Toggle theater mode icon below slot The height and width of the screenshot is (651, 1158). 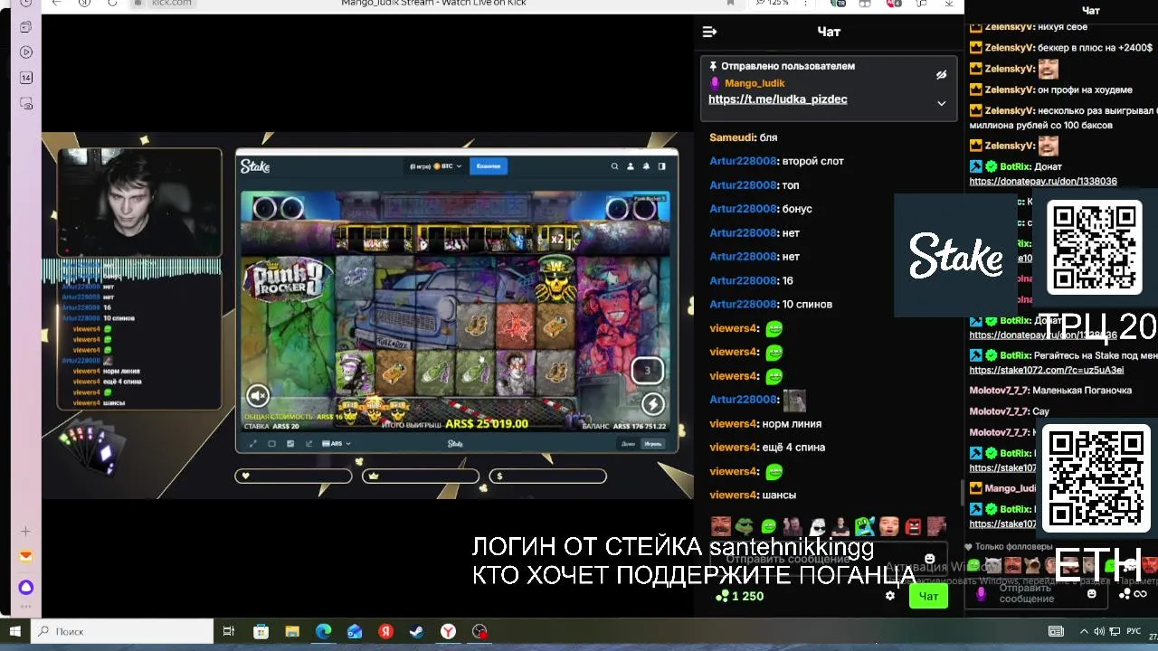[271, 444]
